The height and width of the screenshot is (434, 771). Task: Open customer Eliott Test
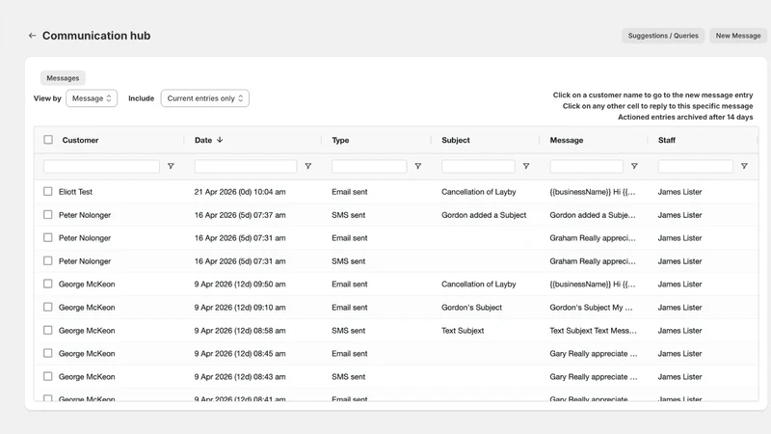75,192
